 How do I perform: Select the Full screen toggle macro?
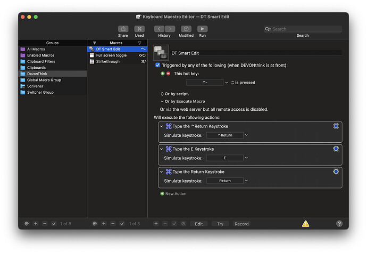click(x=117, y=55)
